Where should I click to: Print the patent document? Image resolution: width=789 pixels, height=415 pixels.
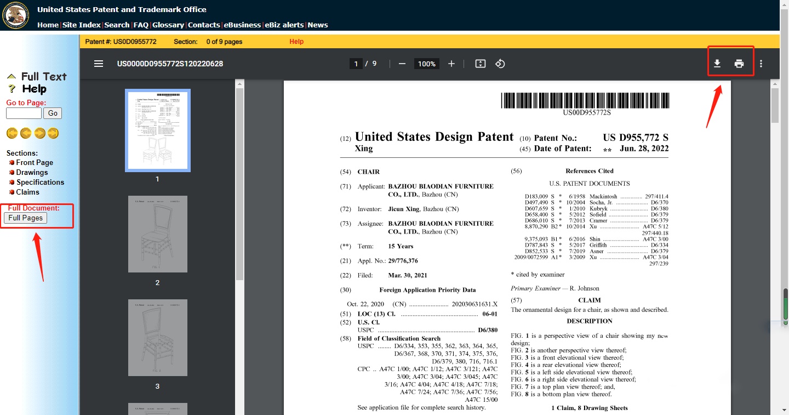(x=739, y=64)
